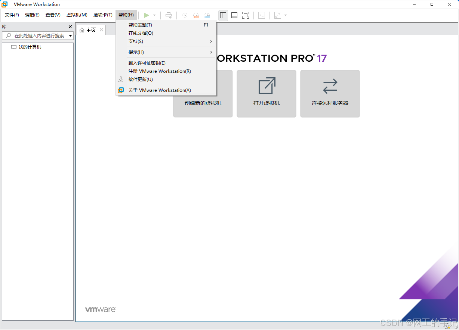Click 关于 VMware Workstation(A) entry
Screen dimensions: 459x330
(x=166, y=90)
